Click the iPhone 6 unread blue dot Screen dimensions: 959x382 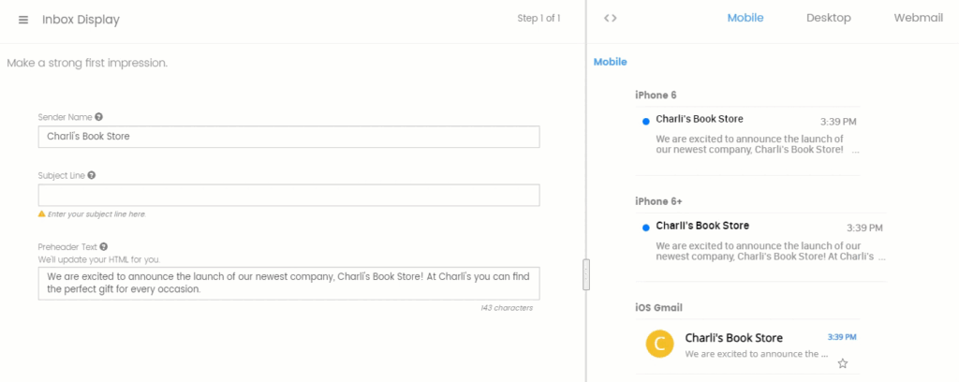(645, 122)
